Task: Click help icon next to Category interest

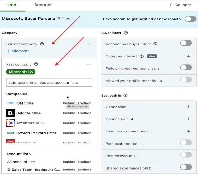Action: [142, 56]
